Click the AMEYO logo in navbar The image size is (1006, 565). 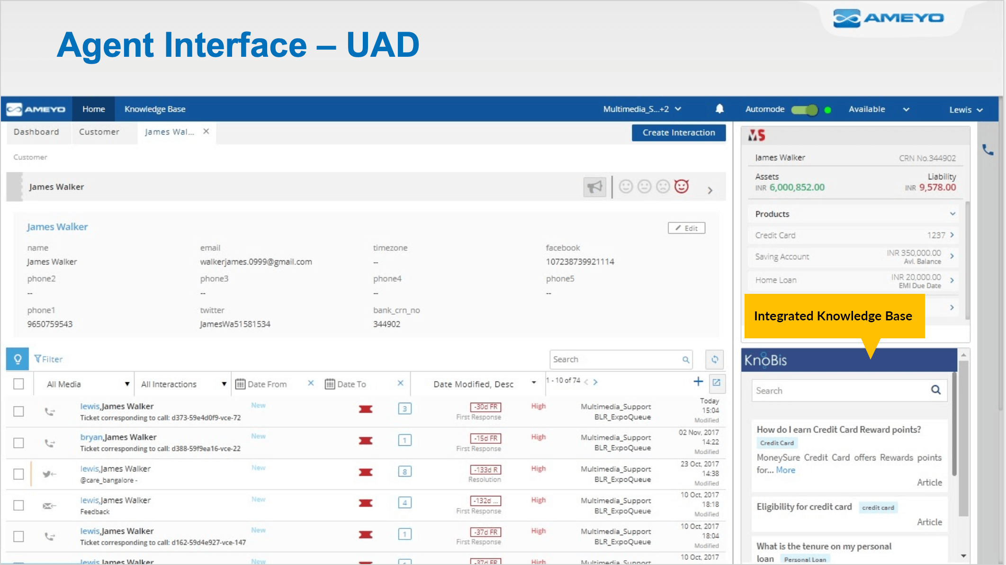tap(36, 109)
